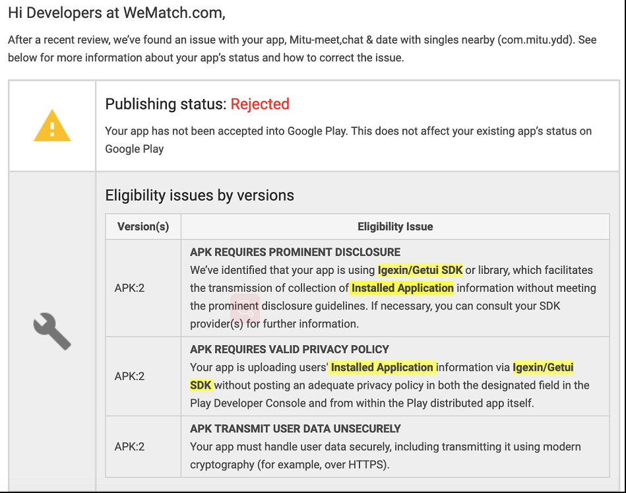626x493 pixels.
Task: Click the "Eligibility Issue" column header
Action: [395, 226]
